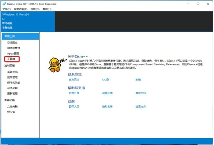Viewport: 214px width, 145px height.
Task: Open 驱动管理 in the sidebar
Action: coord(12,77)
